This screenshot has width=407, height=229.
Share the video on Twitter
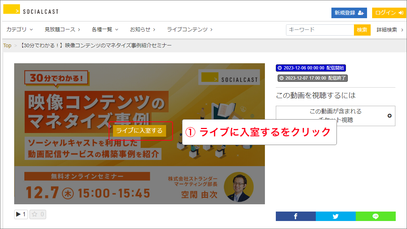click(336, 216)
